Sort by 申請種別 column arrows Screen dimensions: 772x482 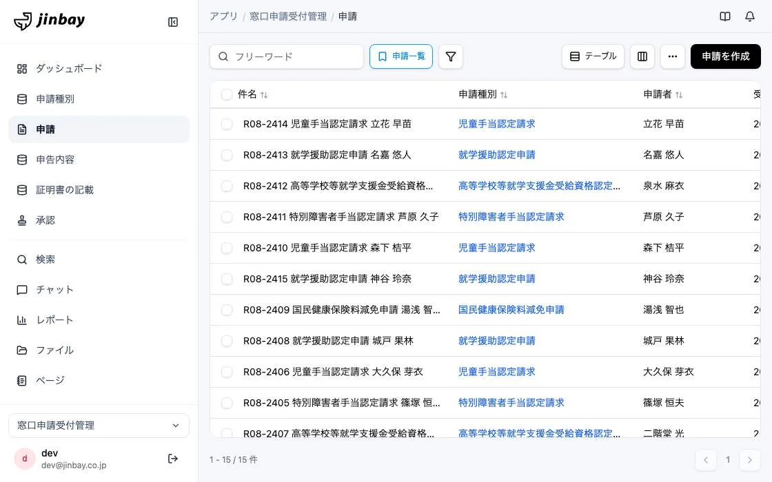click(x=504, y=95)
